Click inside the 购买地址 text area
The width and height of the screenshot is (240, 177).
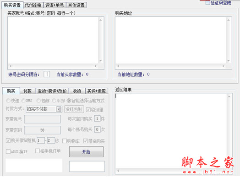170,40
